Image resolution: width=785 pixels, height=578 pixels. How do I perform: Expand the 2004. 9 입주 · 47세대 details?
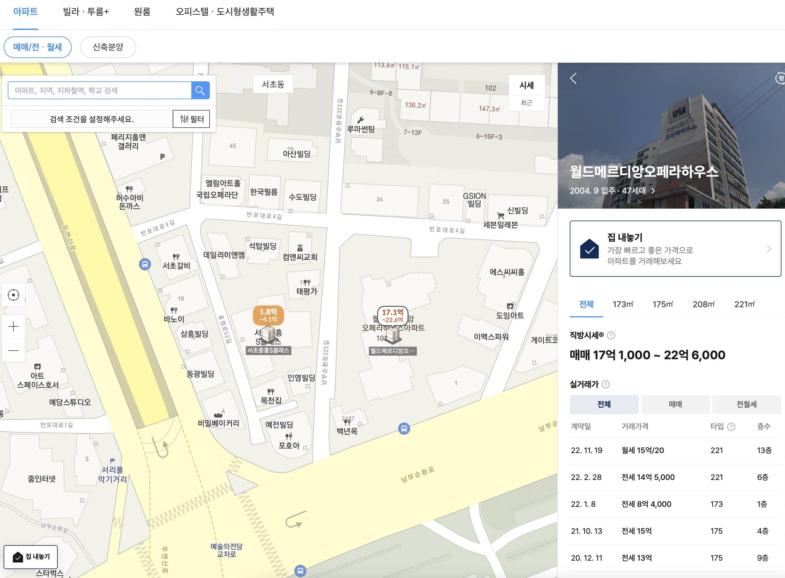click(x=653, y=191)
